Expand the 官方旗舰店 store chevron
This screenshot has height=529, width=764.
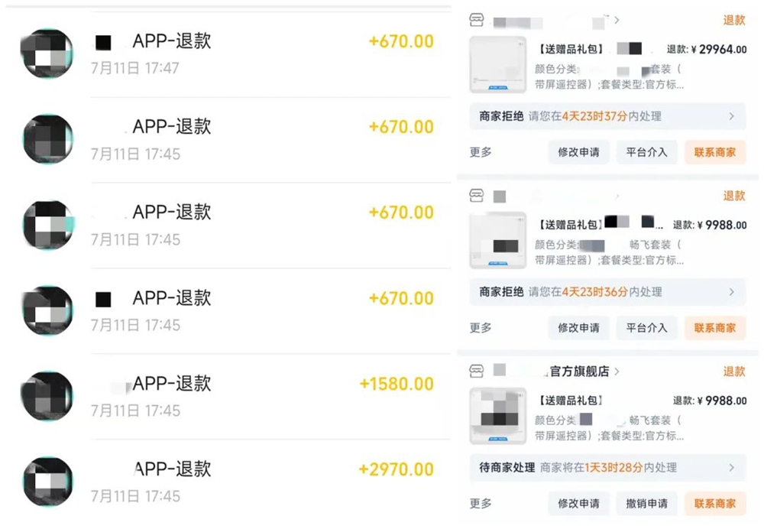tap(617, 372)
